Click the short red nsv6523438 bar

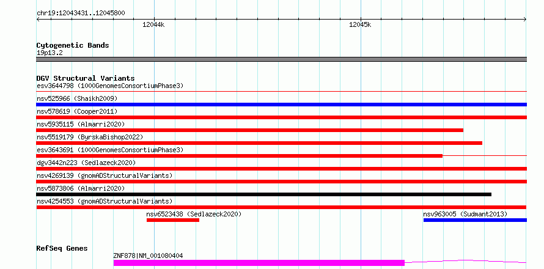(x=173, y=220)
